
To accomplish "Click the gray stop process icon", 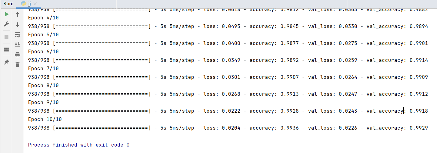I will coord(6,37).
